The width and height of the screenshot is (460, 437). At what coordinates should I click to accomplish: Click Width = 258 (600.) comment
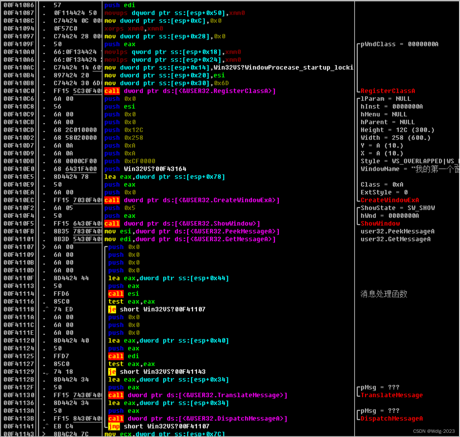(396, 138)
